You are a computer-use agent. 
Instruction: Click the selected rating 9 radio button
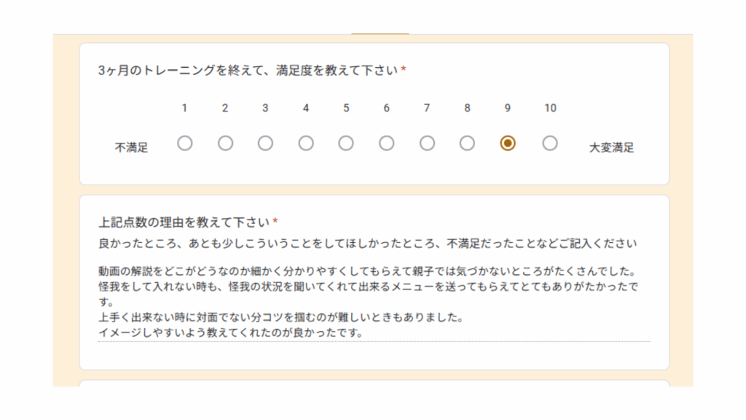[508, 144]
